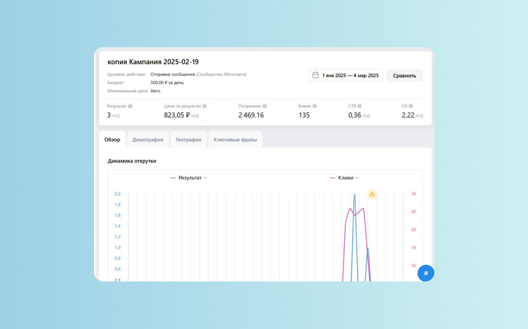The height and width of the screenshot is (329, 528).
Task: Click calendar icon in date range field
Action: (x=315, y=75)
